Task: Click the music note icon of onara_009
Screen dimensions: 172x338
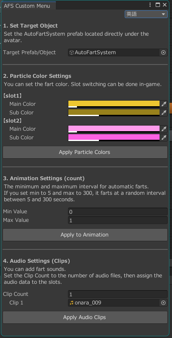Action: (x=71, y=303)
